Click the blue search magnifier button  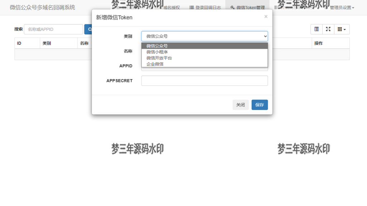click(x=88, y=29)
